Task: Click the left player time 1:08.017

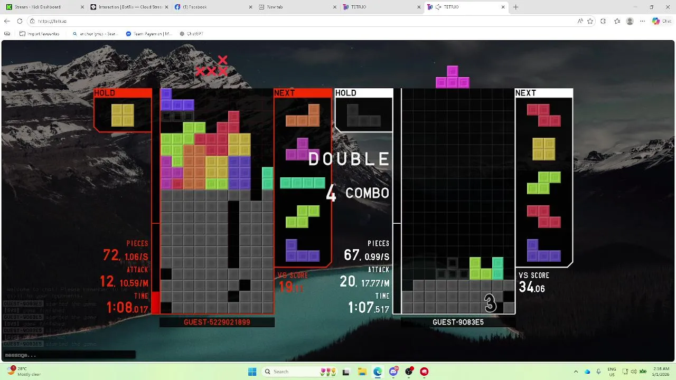Action: [127, 307]
